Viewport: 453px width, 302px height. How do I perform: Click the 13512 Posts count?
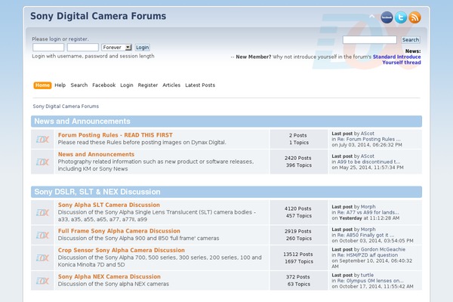(x=298, y=254)
